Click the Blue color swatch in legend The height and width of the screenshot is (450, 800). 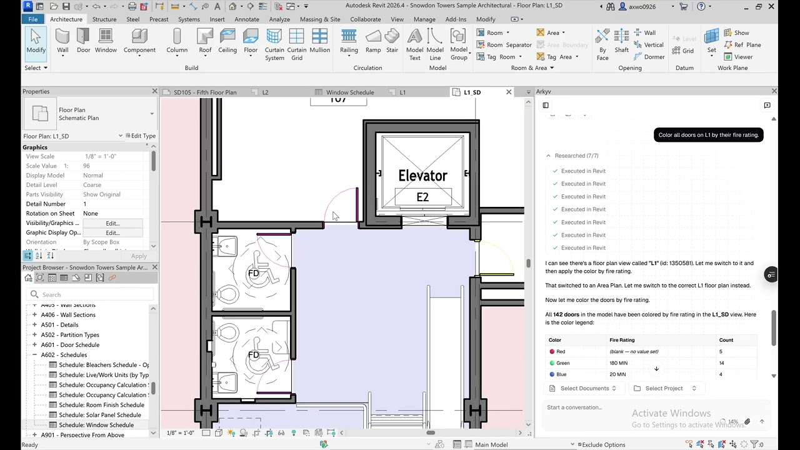click(552, 374)
